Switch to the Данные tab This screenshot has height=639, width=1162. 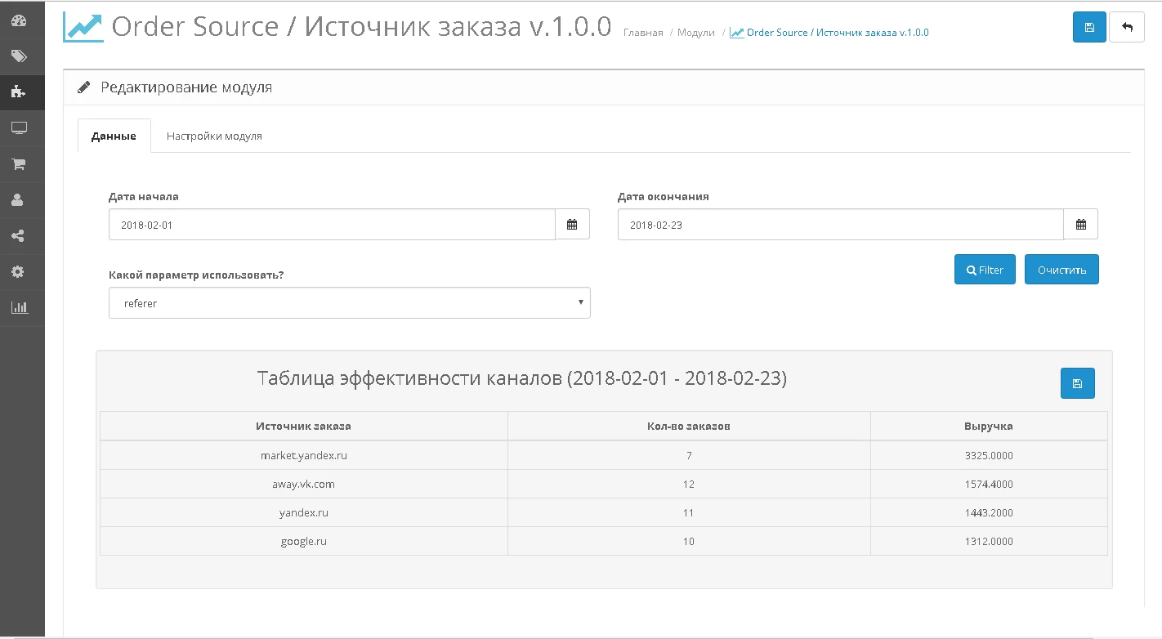pyautogui.click(x=114, y=136)
